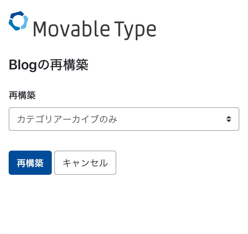The height and width of the screenshot is (234, 248).
Task: Cancel the blog rebuild dialog
Action: [x=85, y=163]
